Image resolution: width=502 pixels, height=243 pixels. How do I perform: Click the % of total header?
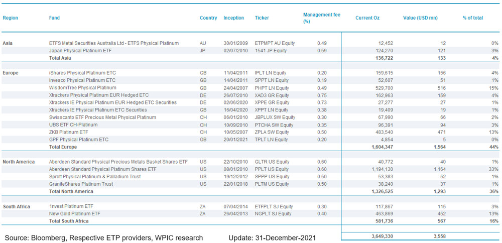point(473,18)
